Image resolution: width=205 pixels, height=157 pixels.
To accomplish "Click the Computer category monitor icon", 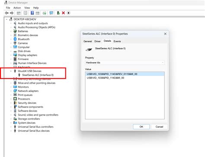I will pyautogui.click(x=15, y=47).
